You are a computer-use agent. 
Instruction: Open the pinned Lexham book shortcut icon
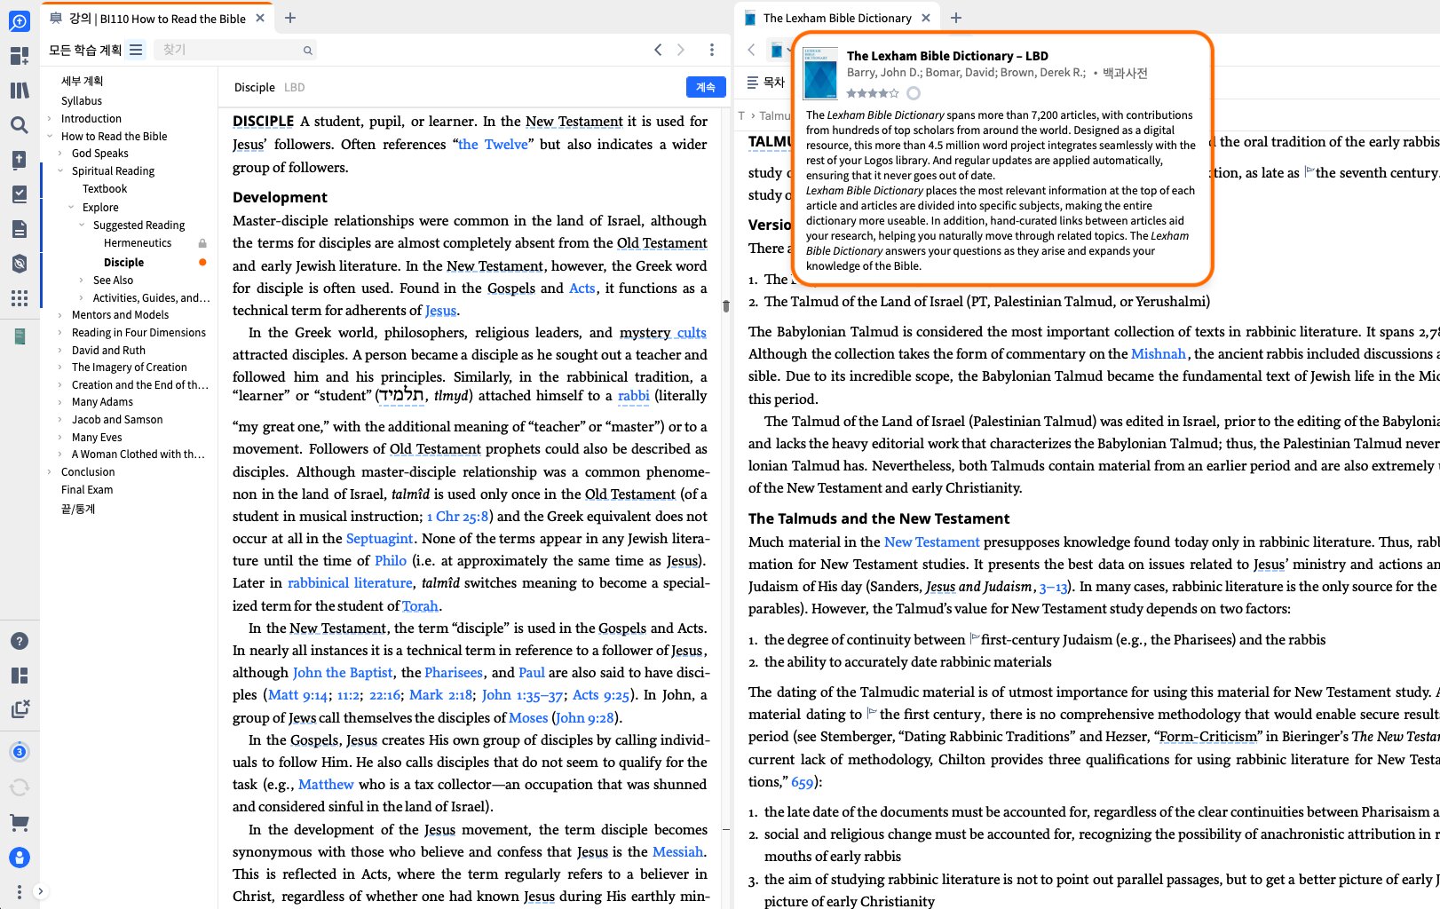(19, 336)
